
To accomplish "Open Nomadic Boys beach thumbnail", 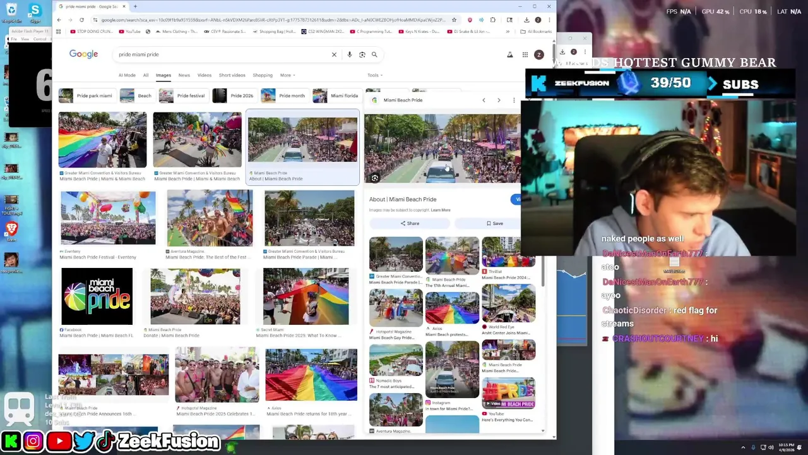I will point(396,359).
